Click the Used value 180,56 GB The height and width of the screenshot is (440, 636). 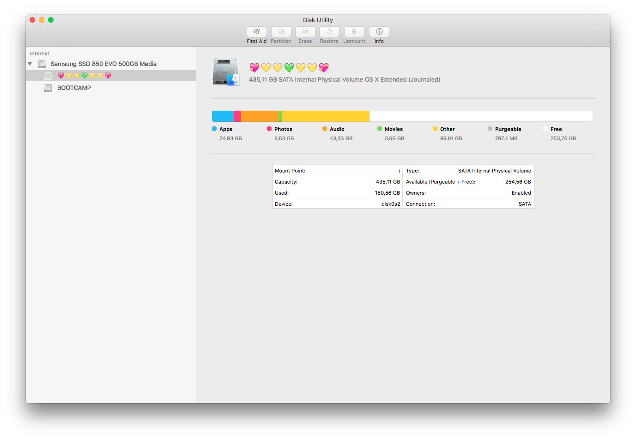pyautogui.click(x=388, y=193)
